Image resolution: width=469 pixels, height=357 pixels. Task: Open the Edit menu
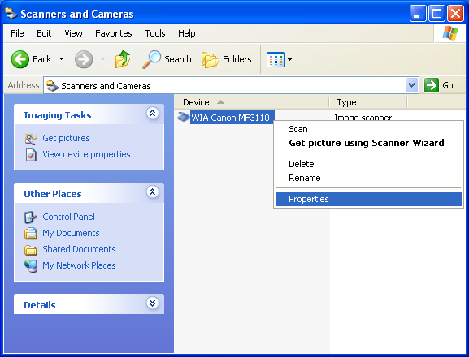(x=44, y=33)
